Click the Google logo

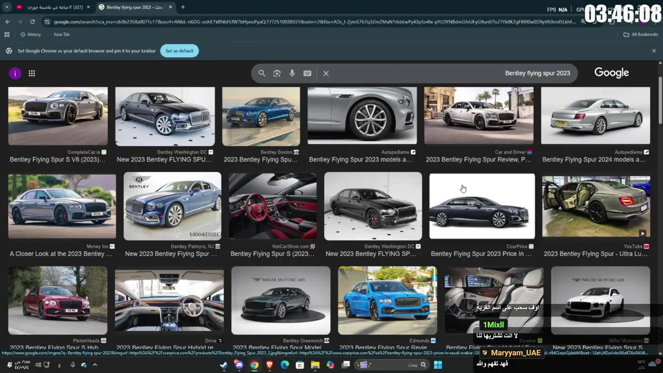[x=612, y=73]
